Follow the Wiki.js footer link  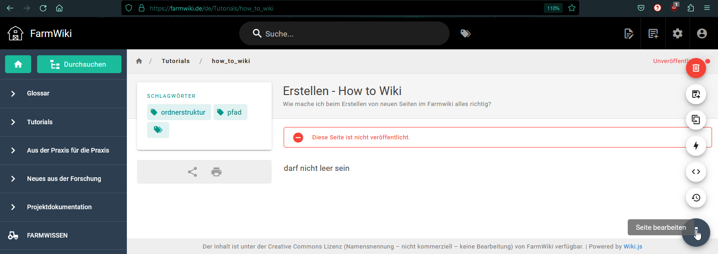[x=632, y=247]
